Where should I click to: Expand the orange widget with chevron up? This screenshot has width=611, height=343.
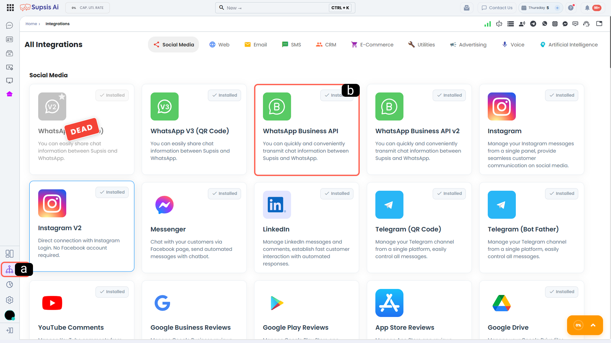[593, 325]
